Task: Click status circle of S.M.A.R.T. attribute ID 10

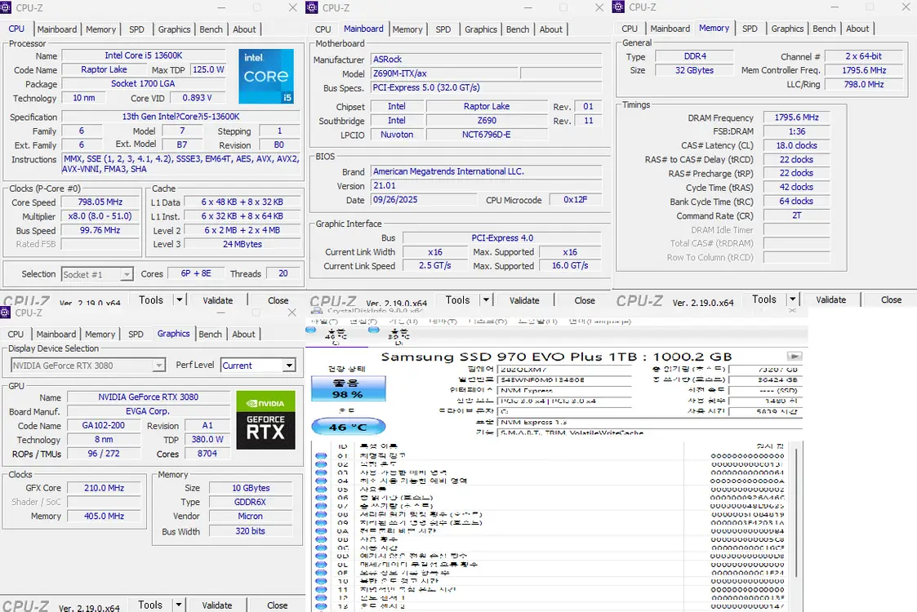Action: coord(321,581)
